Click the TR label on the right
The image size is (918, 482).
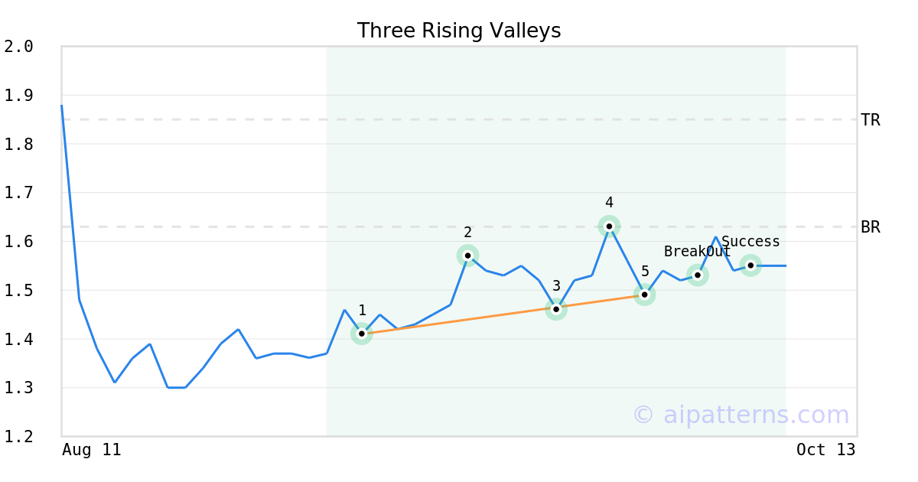pyautogui.click(x=870, y=120)
